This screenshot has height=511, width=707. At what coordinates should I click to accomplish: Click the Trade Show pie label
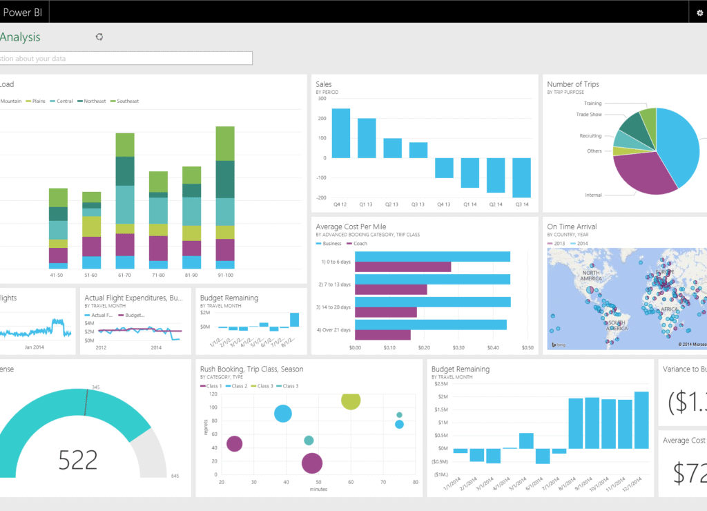click(588, 115)
